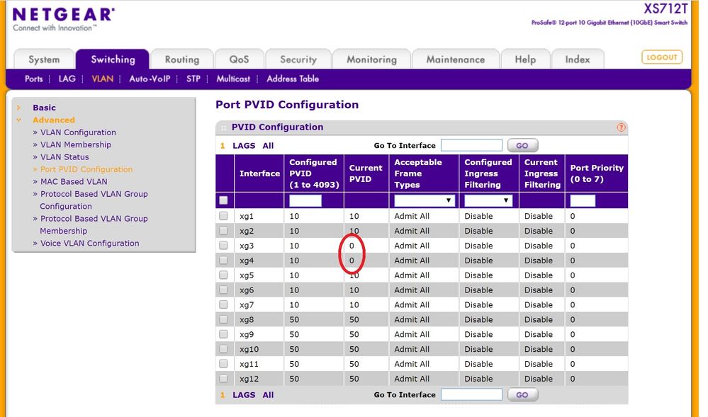Screen dimensions: 708x417
Task: Click the top Go To Interface field
Action: click(x=471, y=145)
